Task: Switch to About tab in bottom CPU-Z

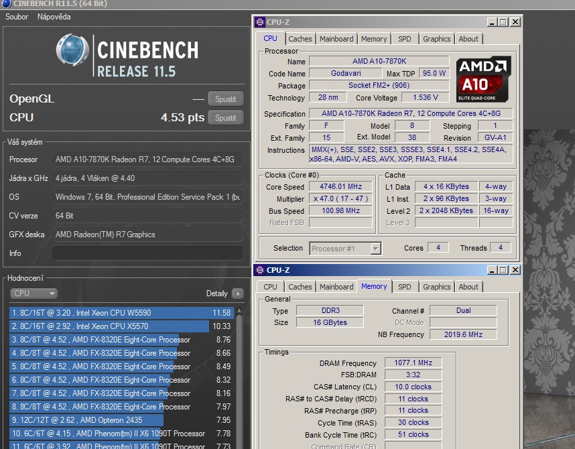Action: (468, 287)
